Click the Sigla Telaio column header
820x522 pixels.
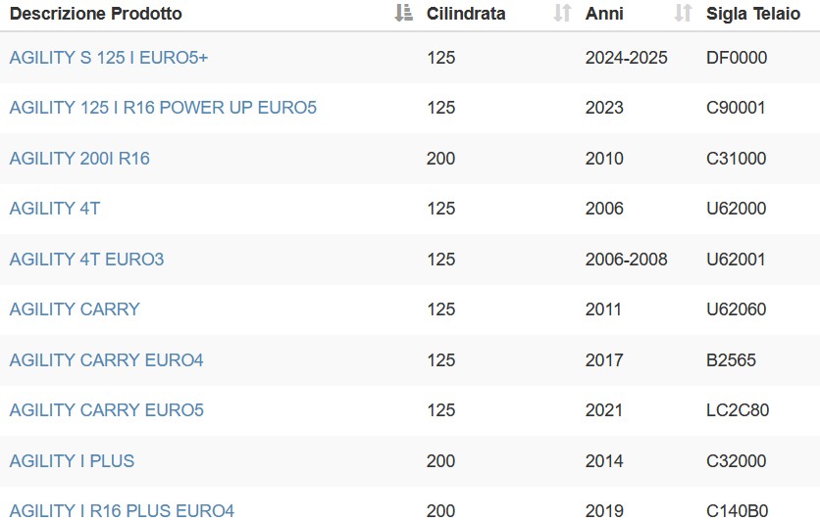(753, 14)
